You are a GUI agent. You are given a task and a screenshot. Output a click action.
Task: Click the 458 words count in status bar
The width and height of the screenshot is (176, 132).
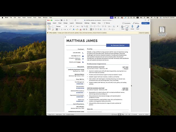[59, 114]
